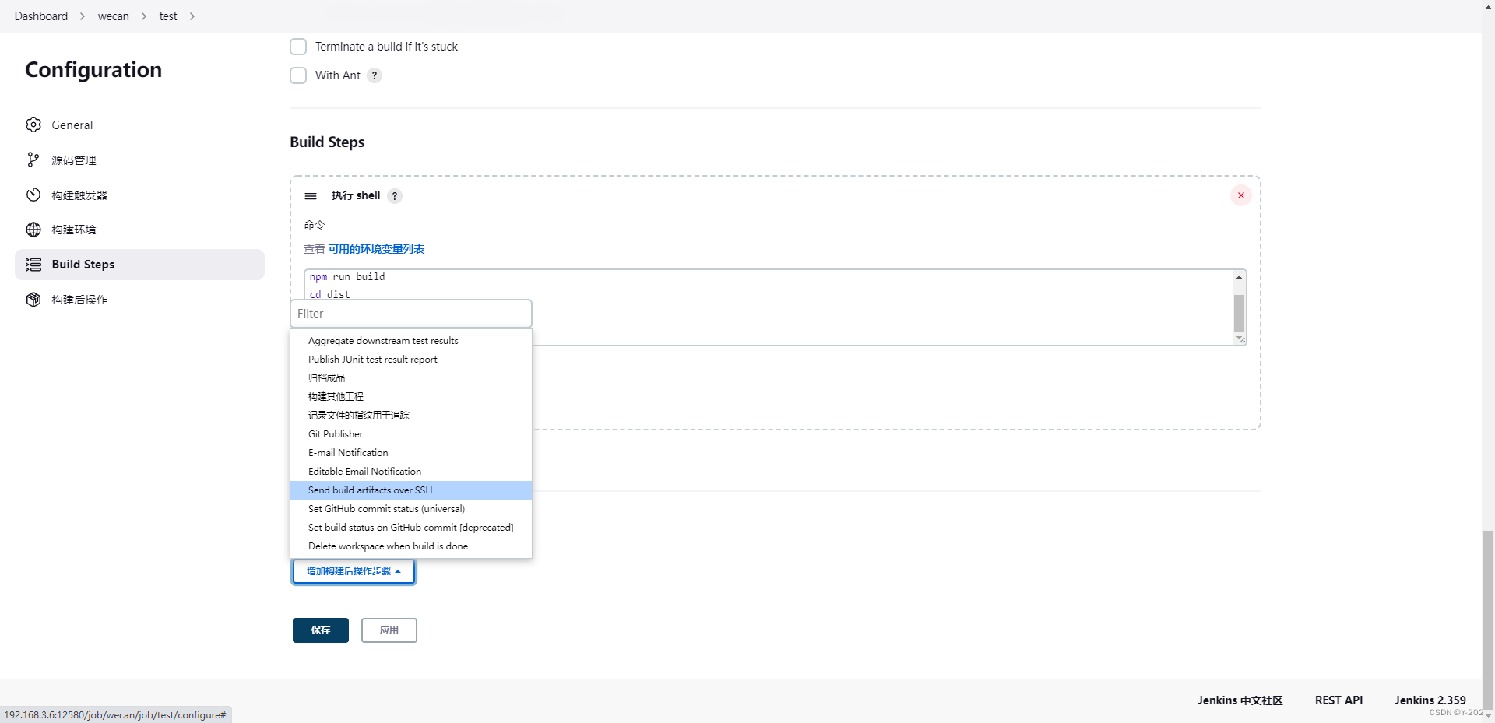
Task: Enable Terminate a build if it's stuck
Action: click(298, 47)
